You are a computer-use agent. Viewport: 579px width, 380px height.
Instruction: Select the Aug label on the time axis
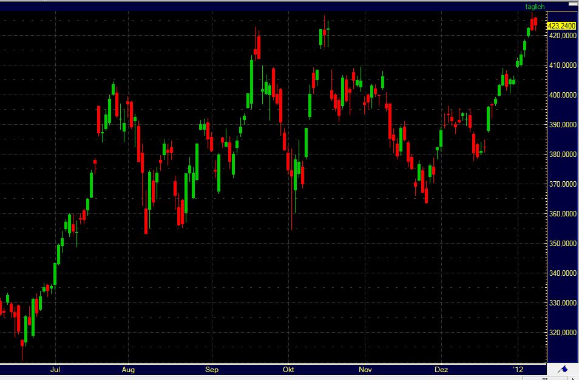click(128, 369)
